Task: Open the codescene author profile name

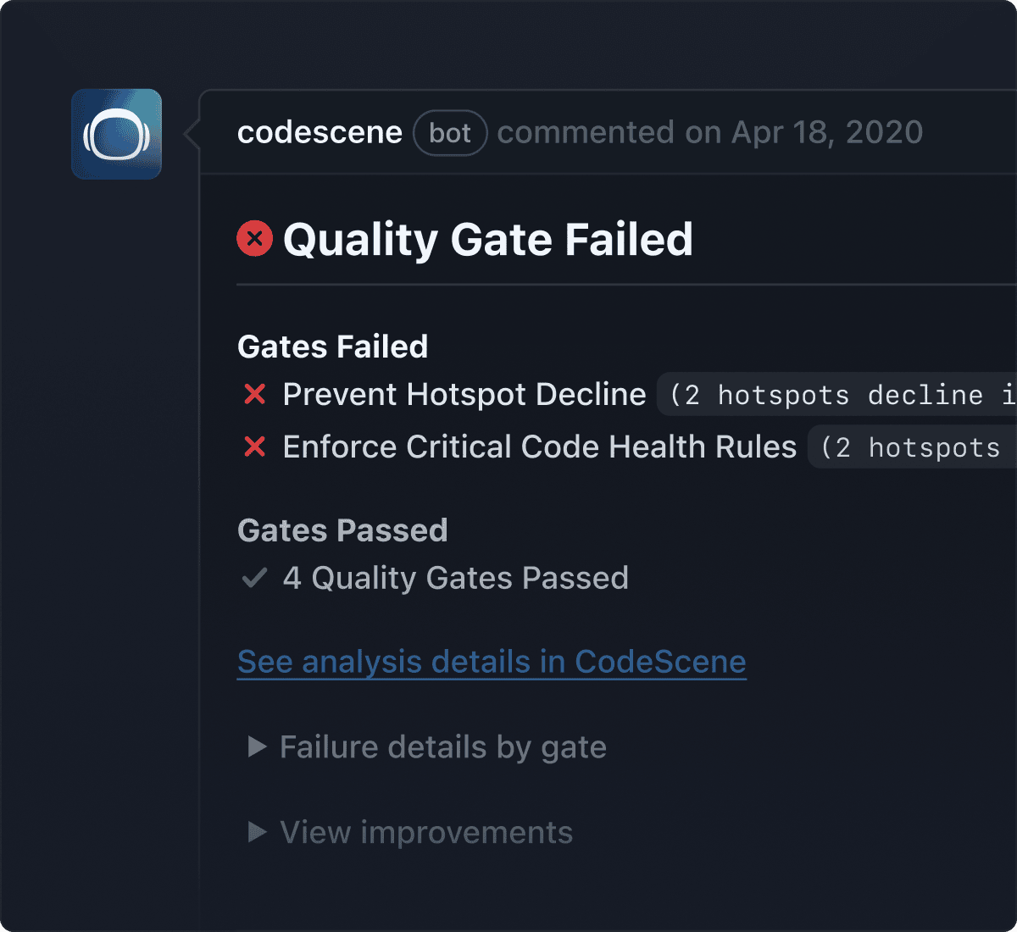Action: coord(320,133)
